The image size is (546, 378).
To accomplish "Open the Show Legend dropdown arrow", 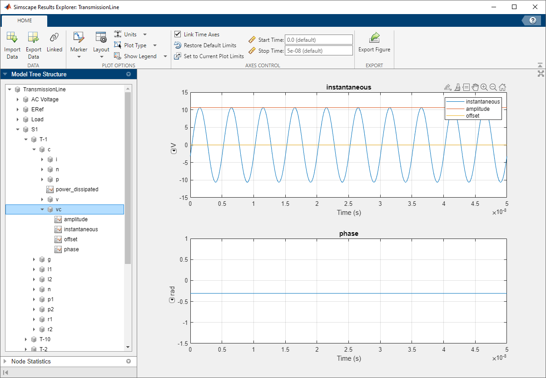I will click(165, 56).
